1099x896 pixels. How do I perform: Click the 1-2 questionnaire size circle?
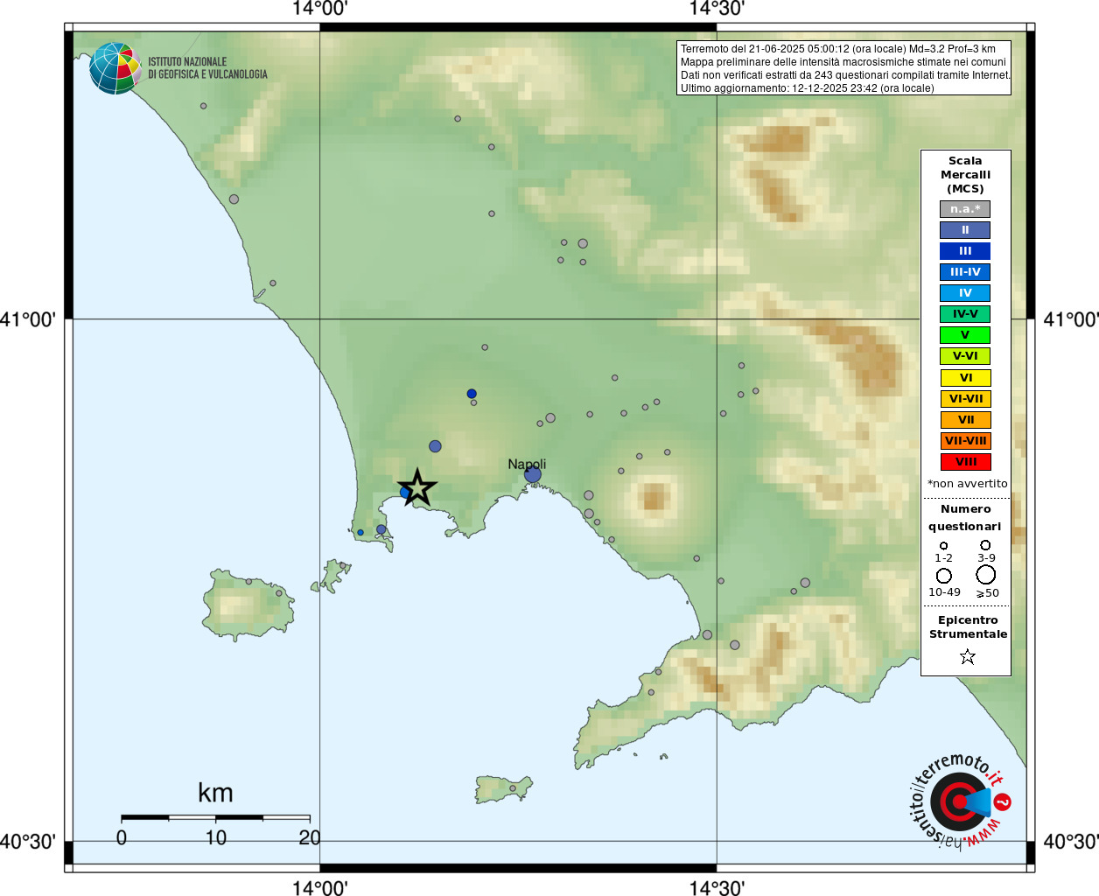pos(943,546)
